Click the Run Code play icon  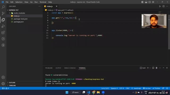[x=160, y=6]
